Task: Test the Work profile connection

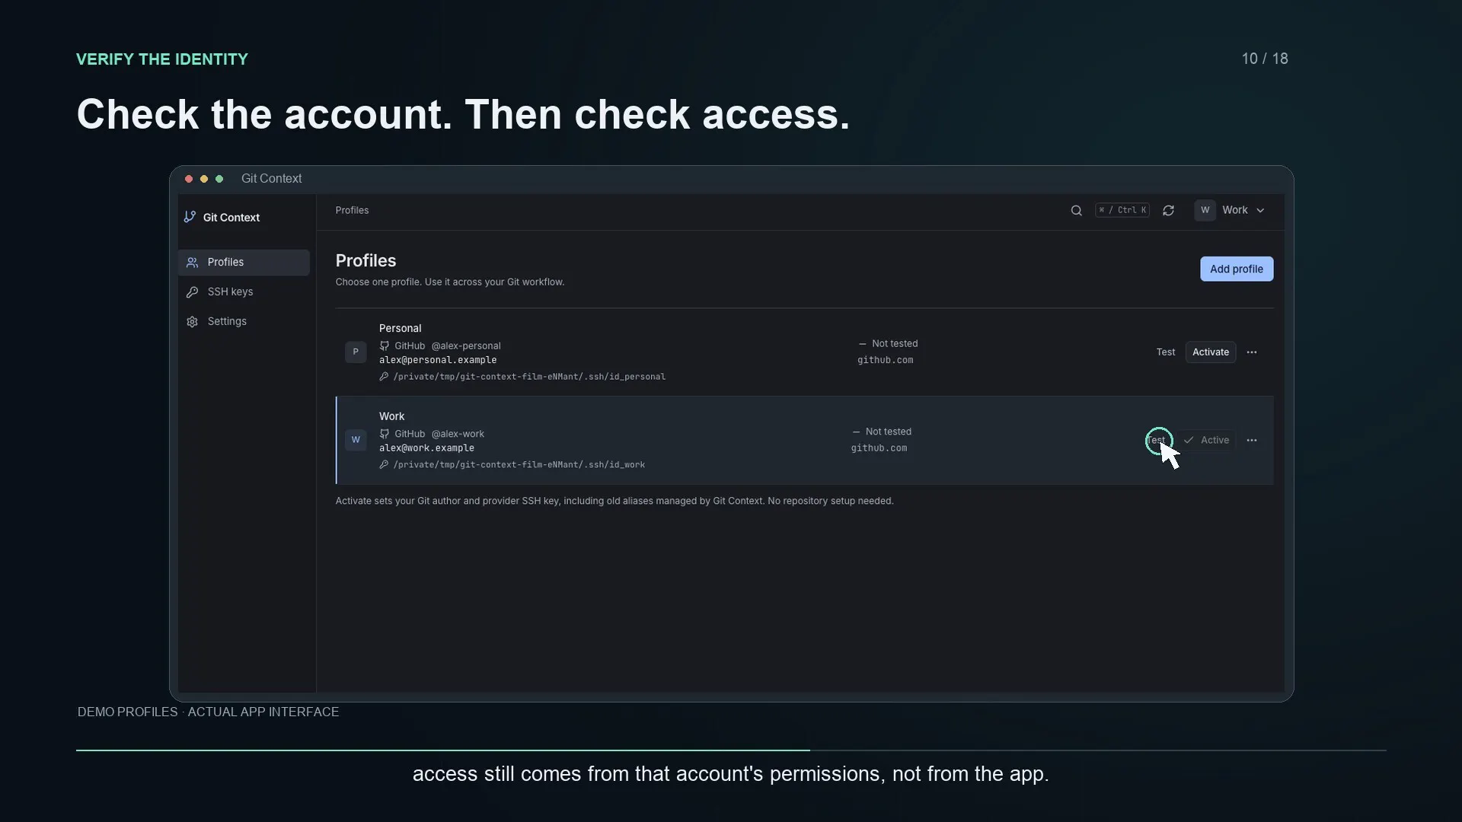Action: [x=1157, y=440]
